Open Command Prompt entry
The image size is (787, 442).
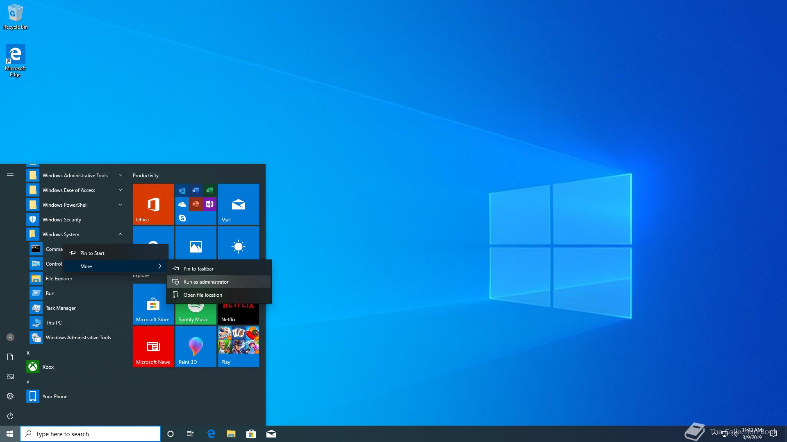pos(46,249)
